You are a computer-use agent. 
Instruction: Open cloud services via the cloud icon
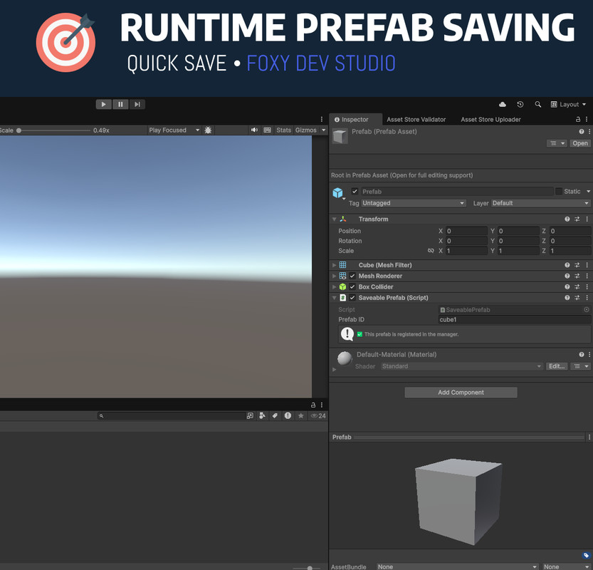click(503, 104)
